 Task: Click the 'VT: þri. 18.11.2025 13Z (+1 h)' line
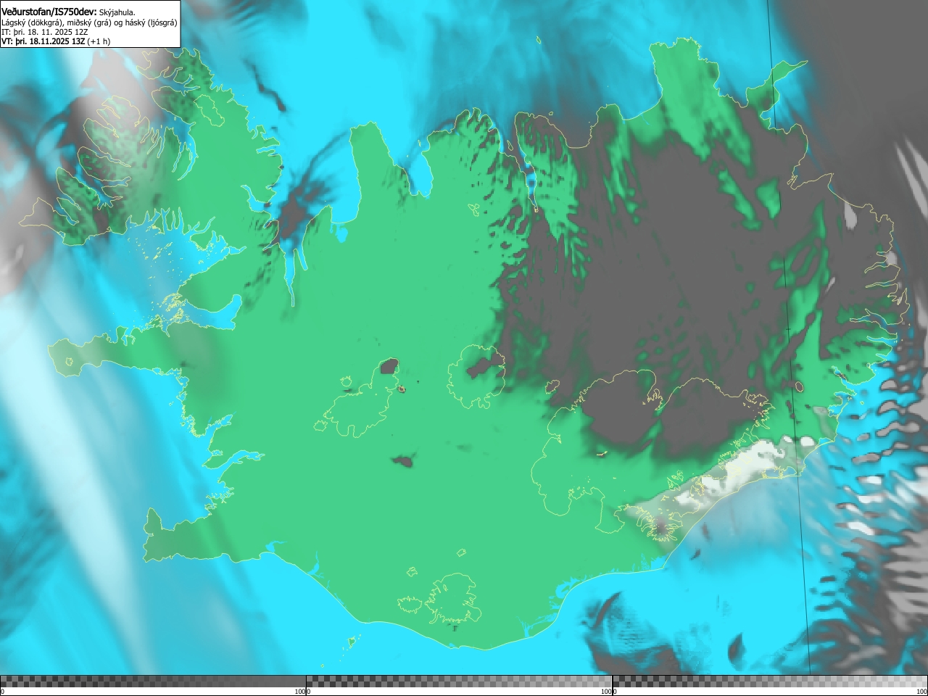56,41
